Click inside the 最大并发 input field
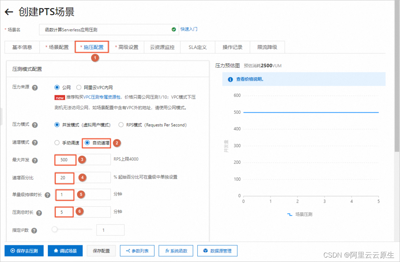The image size is (400, 262). coord(65,160)
